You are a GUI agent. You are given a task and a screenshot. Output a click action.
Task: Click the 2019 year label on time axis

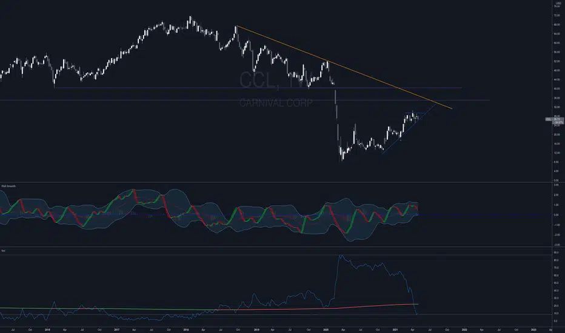click(x=256, y=329)
